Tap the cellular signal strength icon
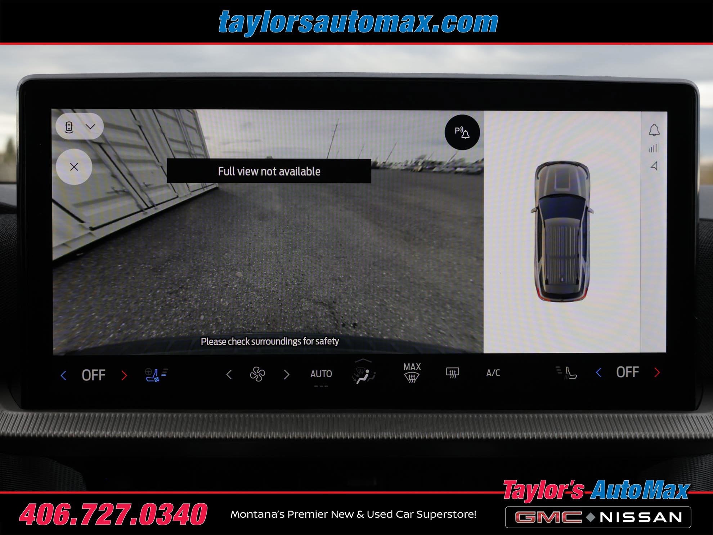 pos(653,148)
